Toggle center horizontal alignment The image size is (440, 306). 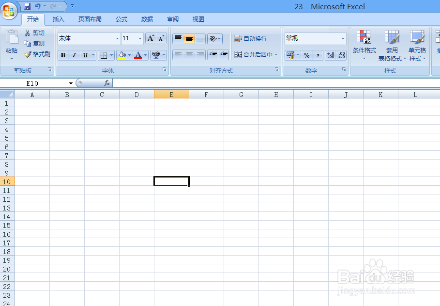(x=189, y=55)
